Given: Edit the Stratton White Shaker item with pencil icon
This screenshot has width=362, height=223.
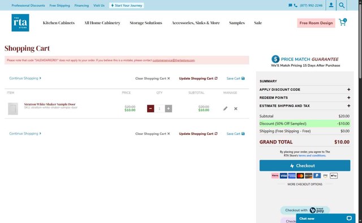Looking at the screenshot, I should [225, 108].
